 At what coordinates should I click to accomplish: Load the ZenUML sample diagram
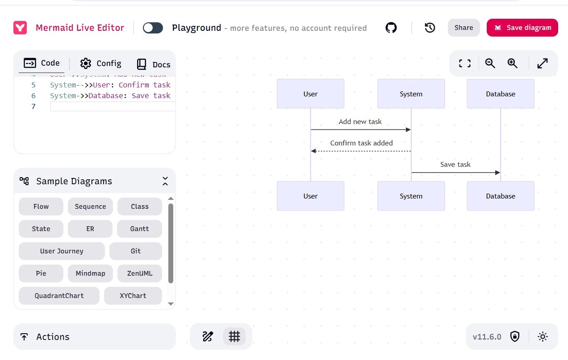coord(140,273)
